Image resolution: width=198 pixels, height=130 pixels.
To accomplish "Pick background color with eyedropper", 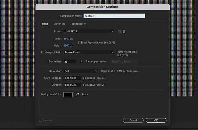I will pyautogui.click(x=77, y=94).
